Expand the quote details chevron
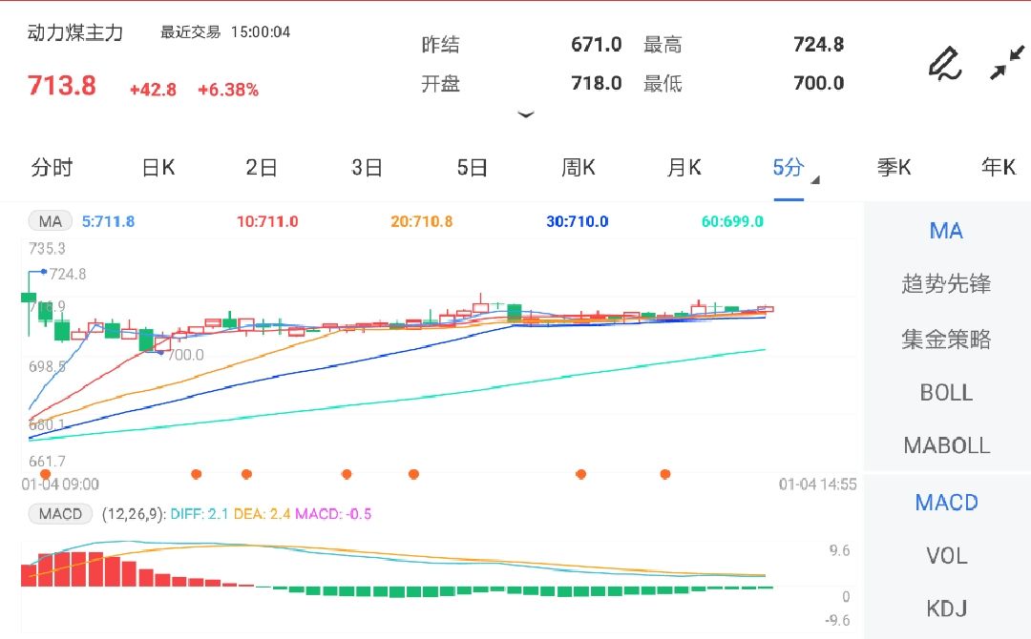This screenshot has height=639, width=1031. click(526, 113)
